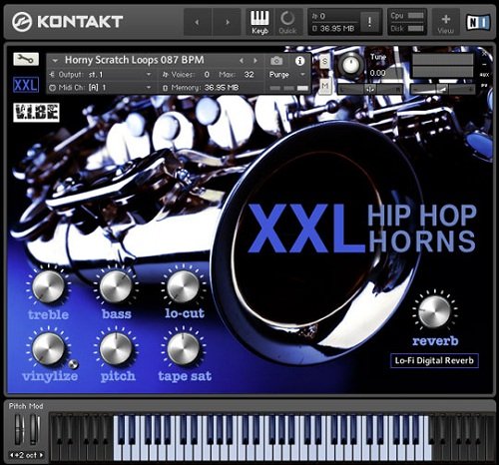
Task: Minimize the instrument with the small dash button
Action: [484, 64]
